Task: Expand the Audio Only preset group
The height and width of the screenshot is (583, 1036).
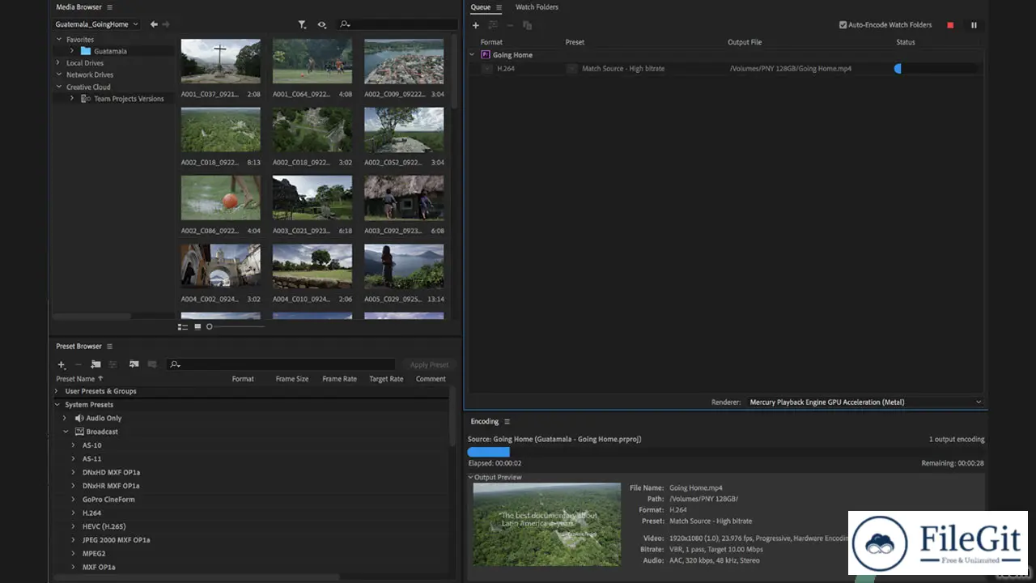Action: pyautogui.click(x=65, y=418)
